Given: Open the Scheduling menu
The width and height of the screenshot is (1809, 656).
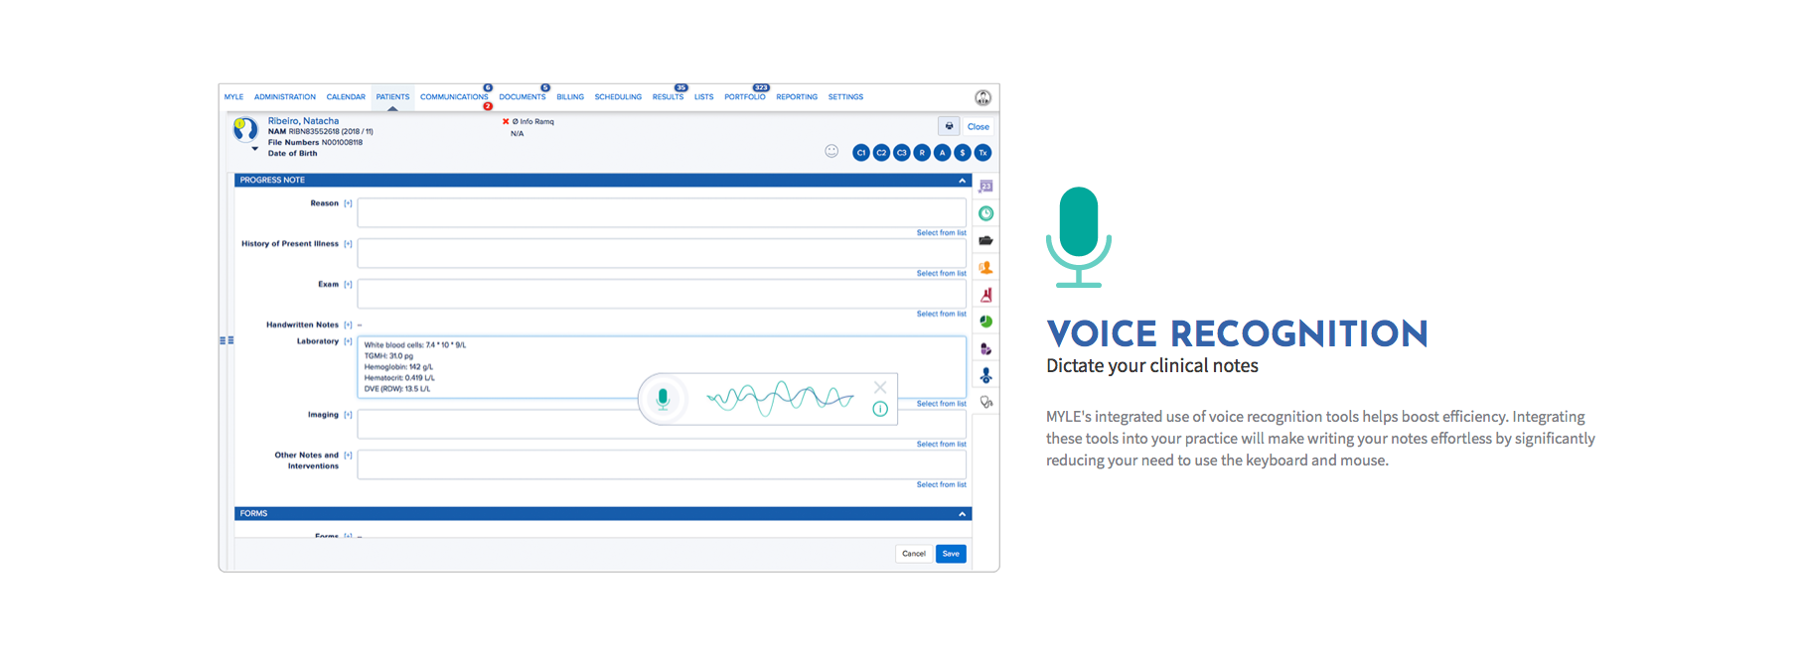Looking at the screenshot, I should pos(618,97).
